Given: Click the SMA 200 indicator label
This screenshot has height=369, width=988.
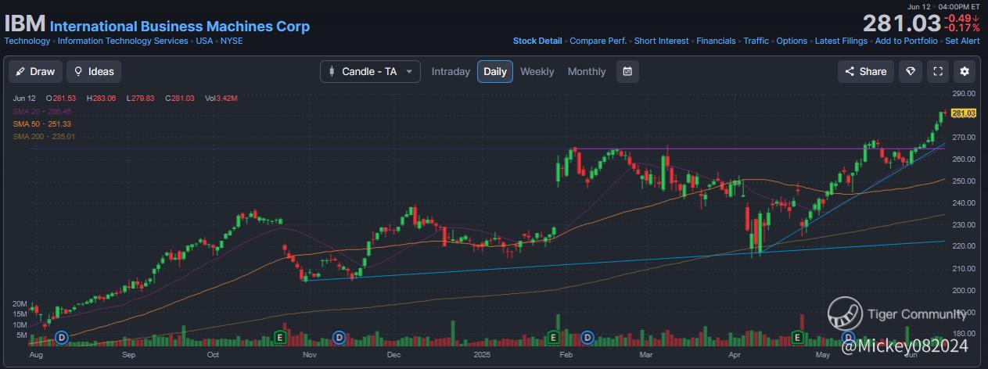Looking at the screenshot, I should 45,137.
